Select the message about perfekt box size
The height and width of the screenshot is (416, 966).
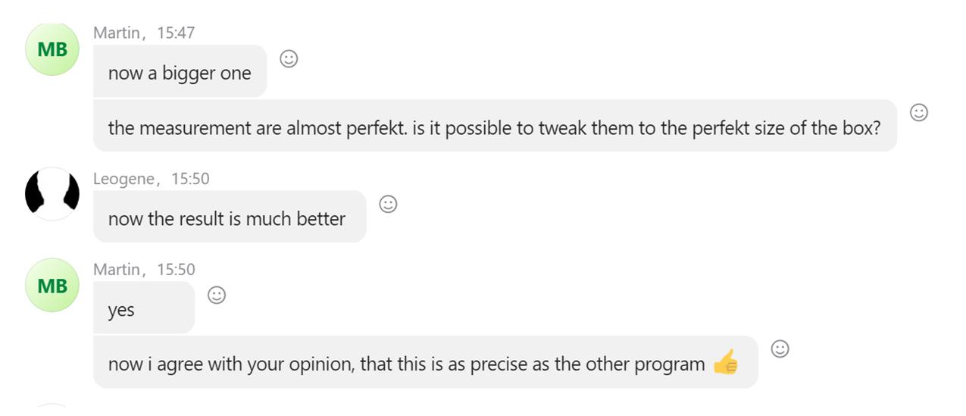point(495,126)
